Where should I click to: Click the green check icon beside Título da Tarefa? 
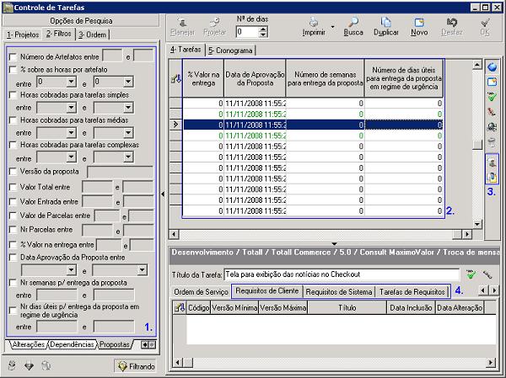471,274
